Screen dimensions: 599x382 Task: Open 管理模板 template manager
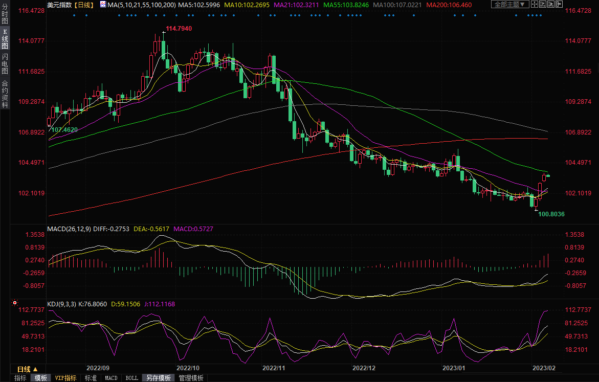tap(191, 378)
